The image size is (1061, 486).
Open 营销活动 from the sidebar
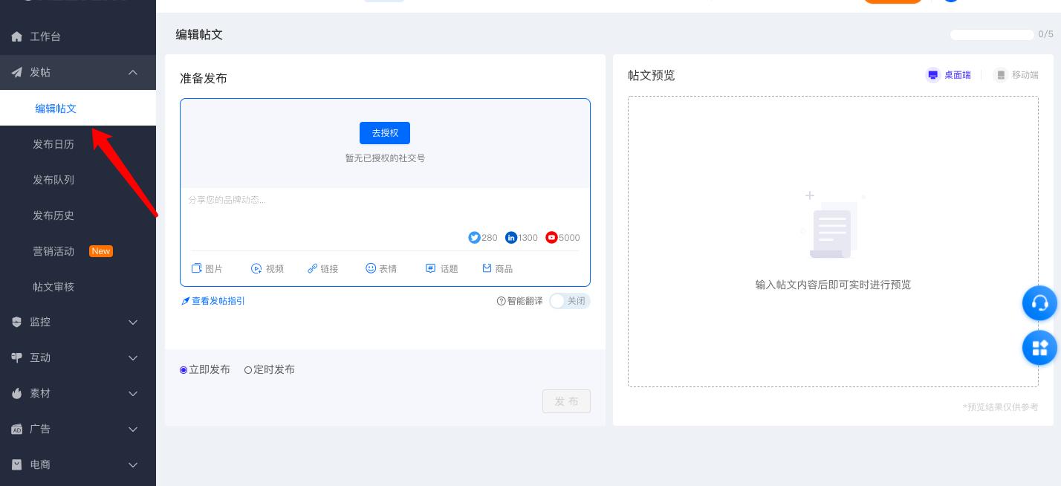[x=53, y=251]
